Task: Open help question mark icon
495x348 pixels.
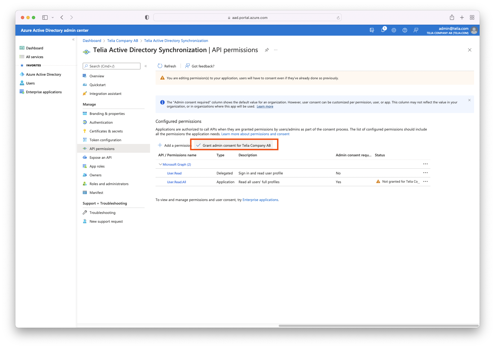Action: (x=405, y=30)
